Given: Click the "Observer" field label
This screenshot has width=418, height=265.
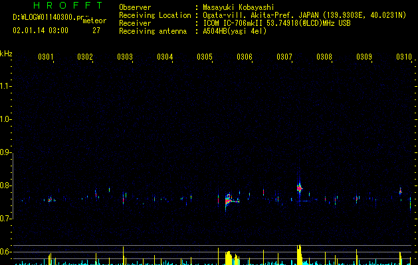Looking at the screenshot, I should tap(135, 7).
